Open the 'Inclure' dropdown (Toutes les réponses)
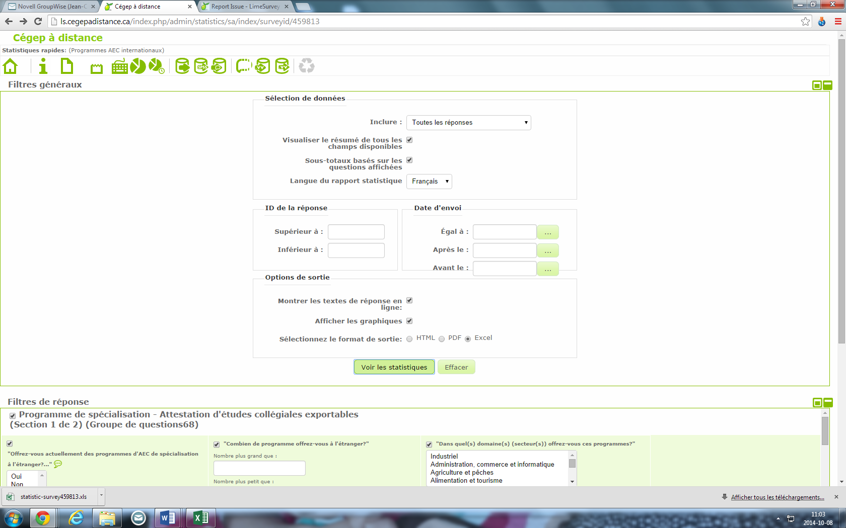Viewport: 846px width, 528px height. click(x=468, y=123)
